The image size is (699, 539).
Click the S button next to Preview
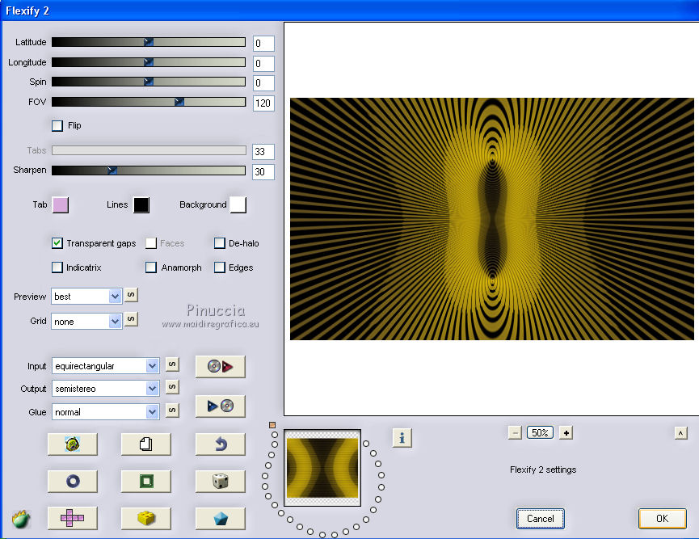click(131, 295)
